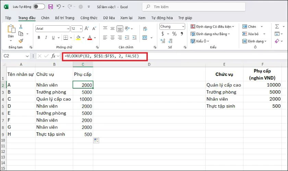Viewport: 288px width, 171px height.
Task: Click the Name Box showing C2
Action: pos(16,56)
